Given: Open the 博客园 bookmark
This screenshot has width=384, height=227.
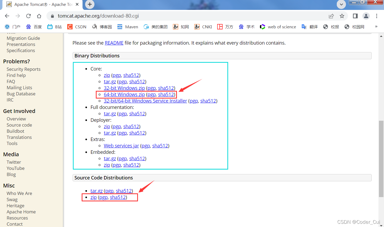Looking at the screenshot, I should [102, 27].
